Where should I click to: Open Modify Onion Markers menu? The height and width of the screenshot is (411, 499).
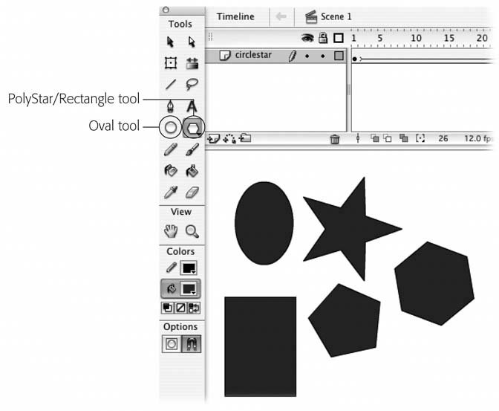[x=420, y=138]
